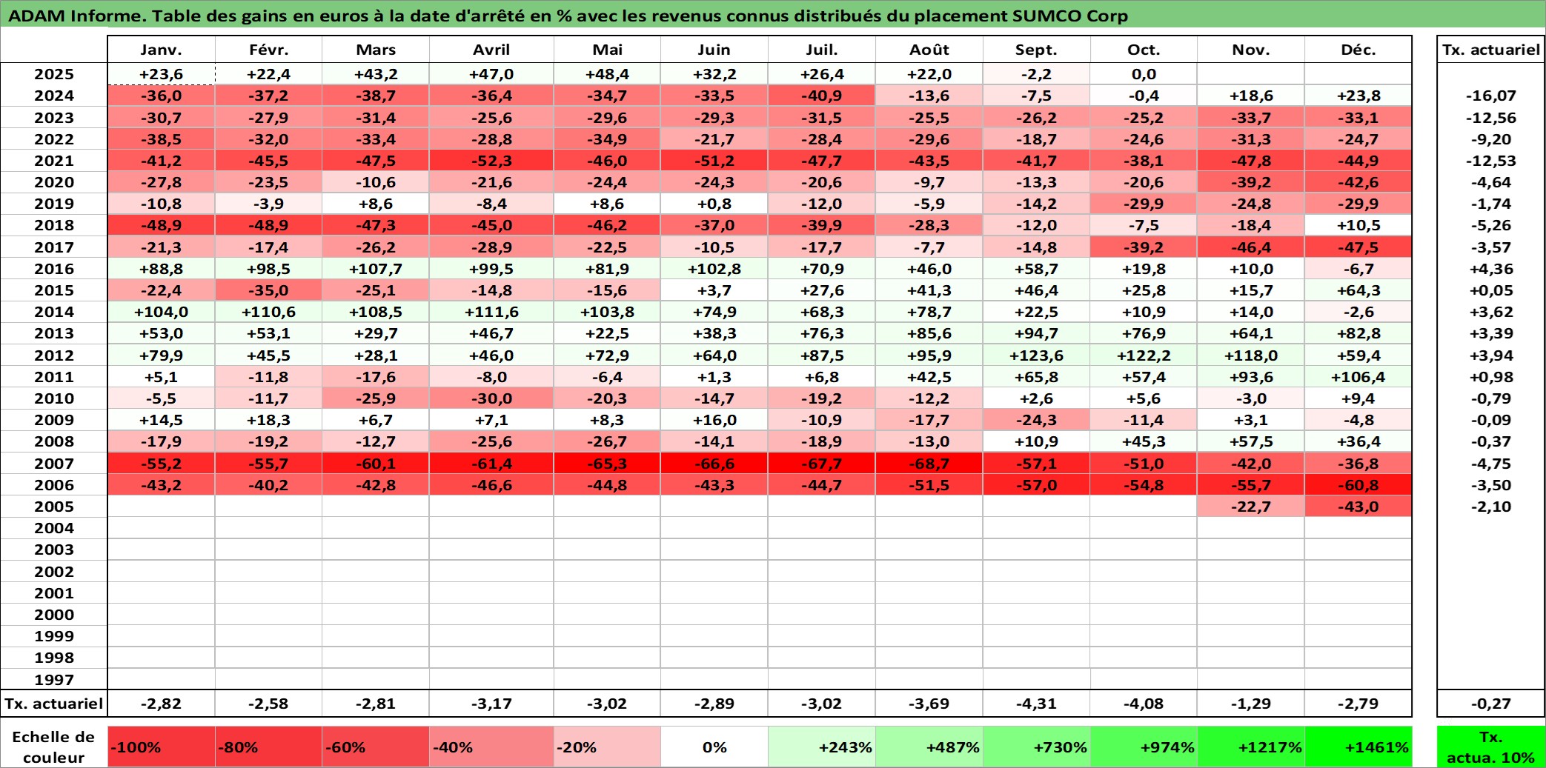Select the 2024 Nov. cell +18,6
This screenshot has height=768, width=1546.
click(1251, 96)
